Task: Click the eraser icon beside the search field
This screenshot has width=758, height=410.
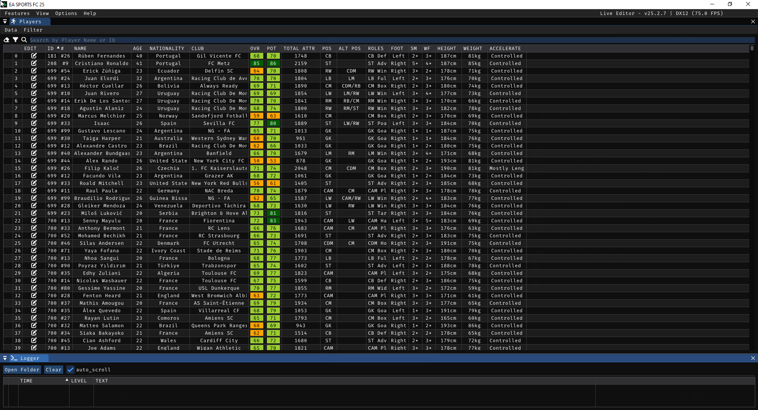Action: tap(6, 40)
